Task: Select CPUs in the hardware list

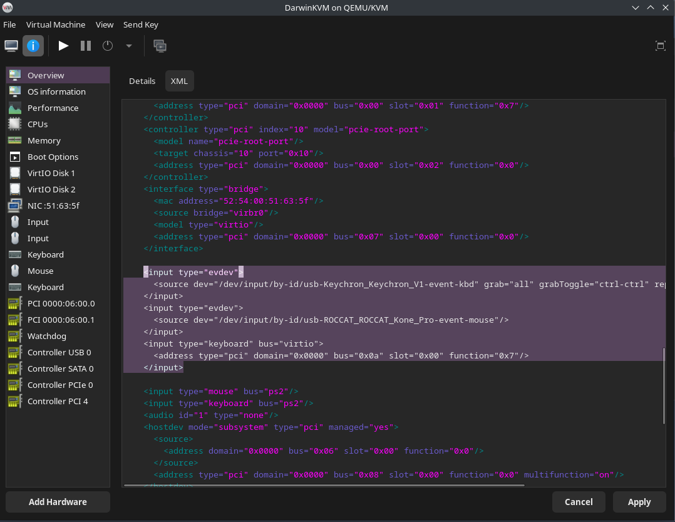Action: [x=38, y=124]
